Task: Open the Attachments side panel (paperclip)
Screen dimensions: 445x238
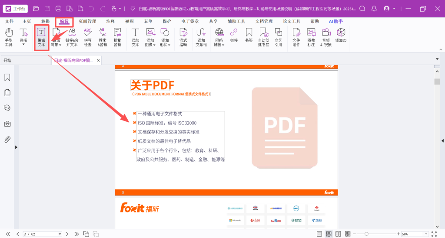Action: click(x=7, y=140)
